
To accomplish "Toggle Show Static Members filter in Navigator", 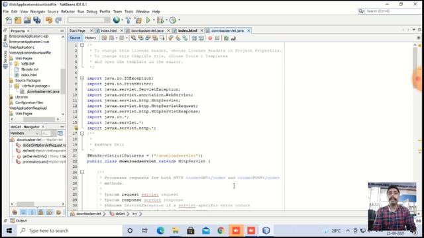I will click(x=32, y=212).
